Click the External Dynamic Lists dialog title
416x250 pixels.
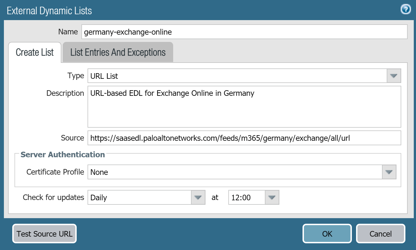point(49,11)
